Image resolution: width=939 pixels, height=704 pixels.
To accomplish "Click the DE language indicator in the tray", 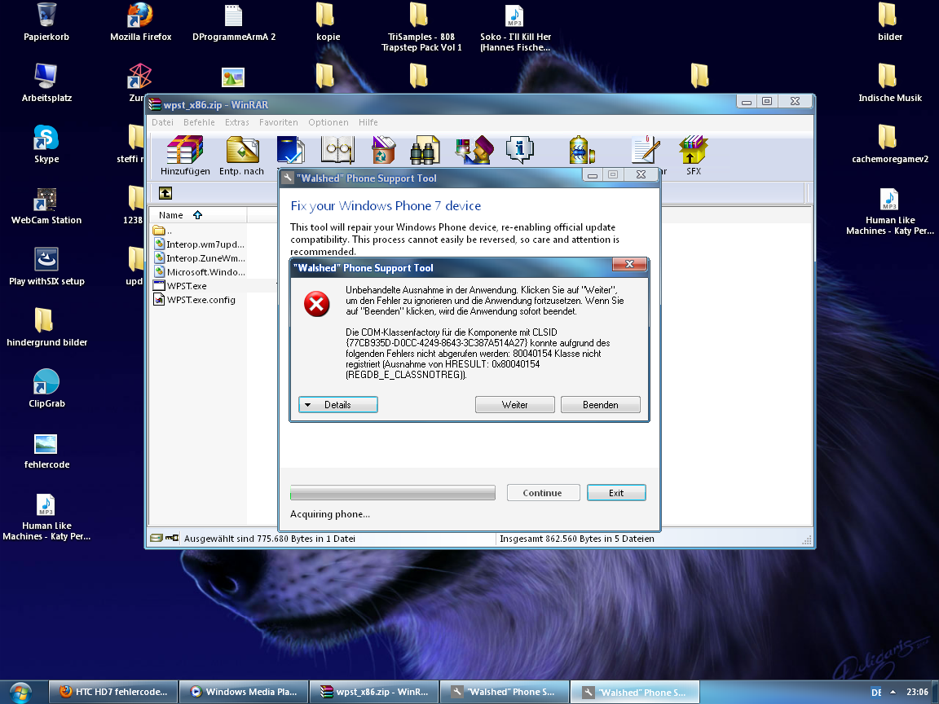I will 876,692.
